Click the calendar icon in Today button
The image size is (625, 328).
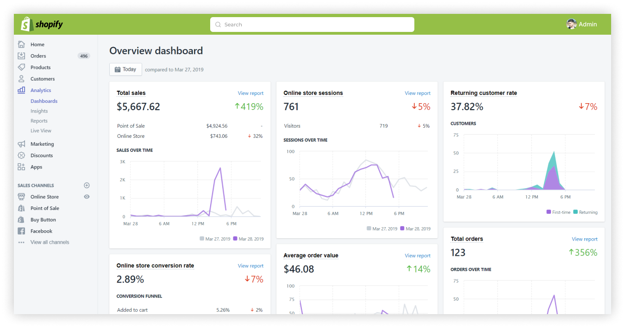[x=118, y=69]
